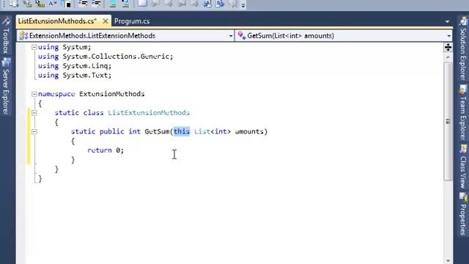Click the Decrease Indent toolbar icon
The image size is (469, 264).
point(83,4)
